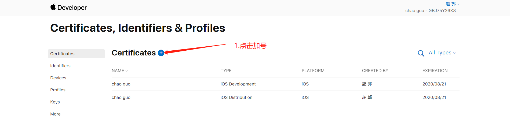Select Certificates in the sidebar
The width and height of the screenshot is (510, 127).
coord(76,54)
